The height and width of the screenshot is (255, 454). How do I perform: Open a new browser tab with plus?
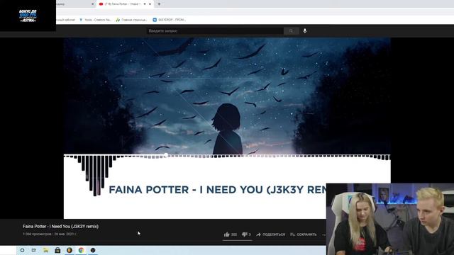[159, 4]
